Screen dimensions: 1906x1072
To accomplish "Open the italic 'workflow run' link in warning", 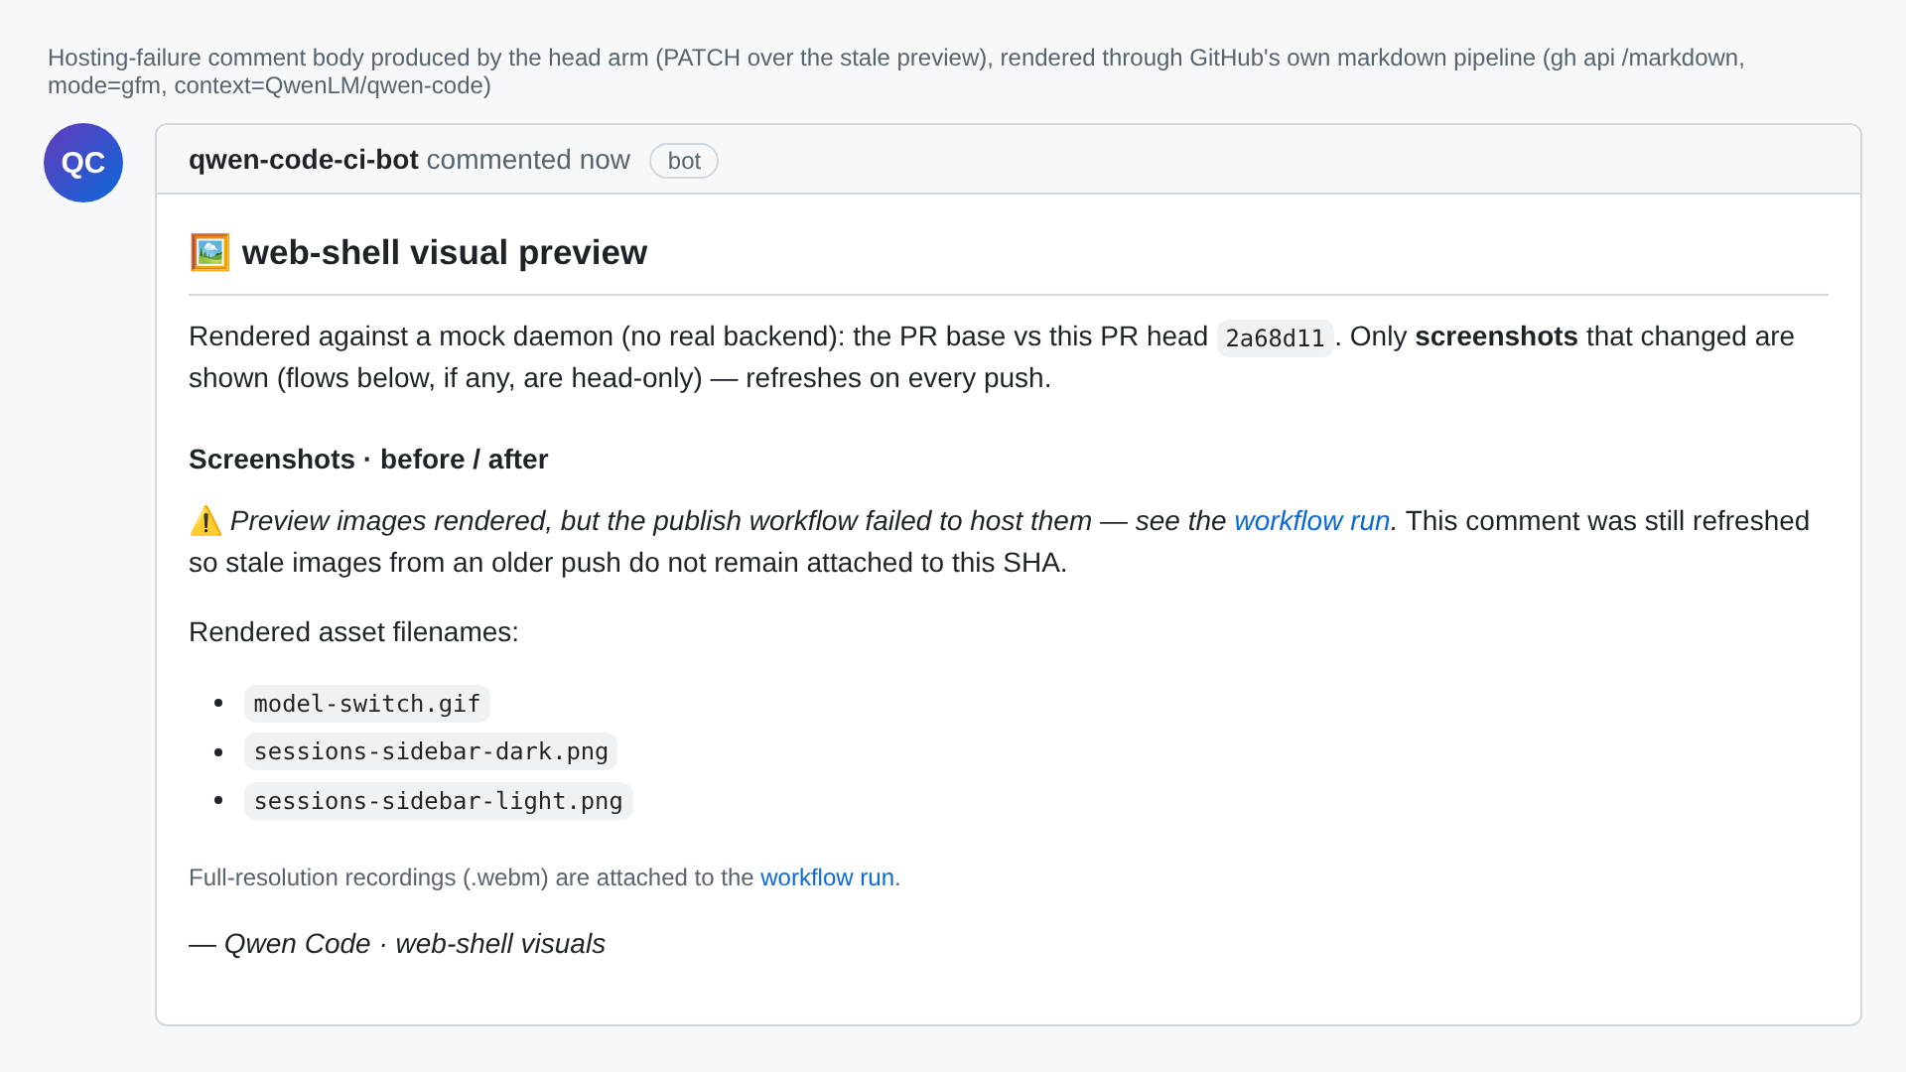I will pos(1311,521).
